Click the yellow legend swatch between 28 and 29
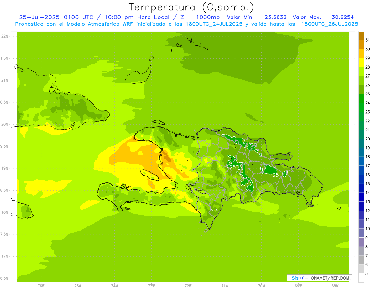The image size is (376, 290). click(x=361, y=63)
